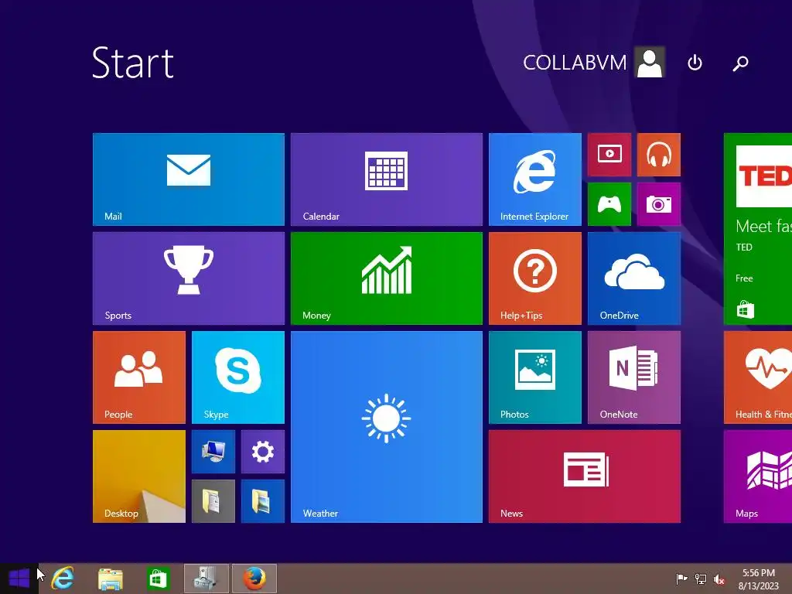792x594 pixels.
Task: Open File Explorer from the taskbar
Action: [x=111, y=579]
